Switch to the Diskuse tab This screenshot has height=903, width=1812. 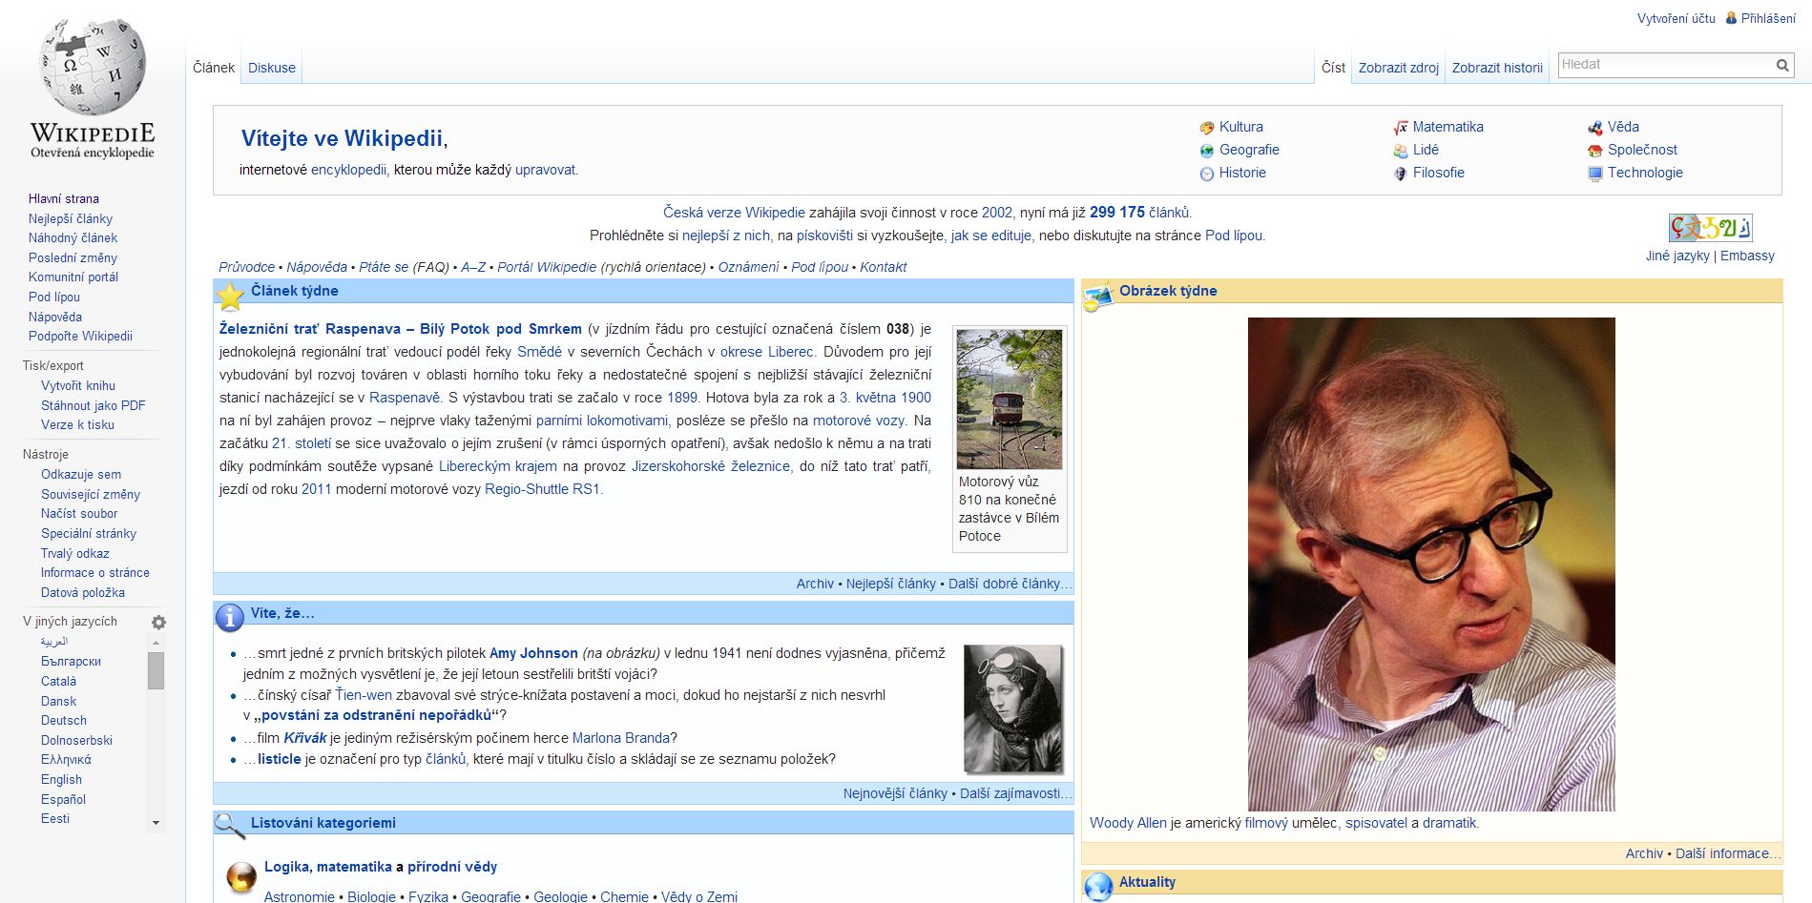pyautogui.click(x=272, y=68)
